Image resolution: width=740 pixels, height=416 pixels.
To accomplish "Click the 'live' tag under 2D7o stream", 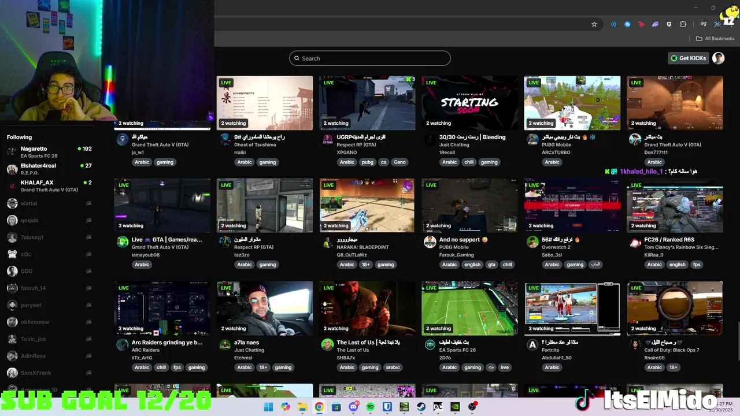I will [x=505, y=367].
